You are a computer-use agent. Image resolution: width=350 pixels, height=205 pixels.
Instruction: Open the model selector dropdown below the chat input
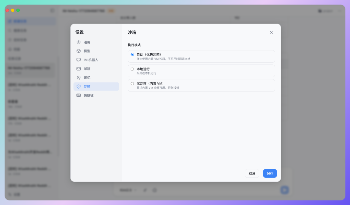[x=128, y=190]
